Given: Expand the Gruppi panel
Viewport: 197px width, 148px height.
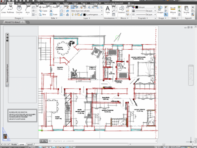Looking at the screenshot, I should pos(162,18).
